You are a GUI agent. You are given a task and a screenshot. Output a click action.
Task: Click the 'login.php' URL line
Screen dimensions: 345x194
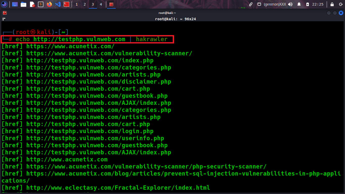click(78, 131)
